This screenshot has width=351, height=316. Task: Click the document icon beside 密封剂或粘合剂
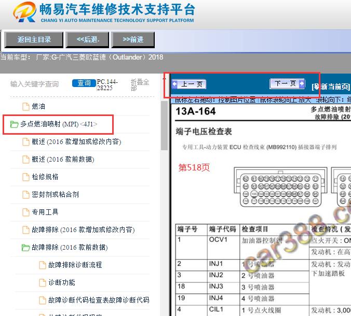tap(26, 195)
